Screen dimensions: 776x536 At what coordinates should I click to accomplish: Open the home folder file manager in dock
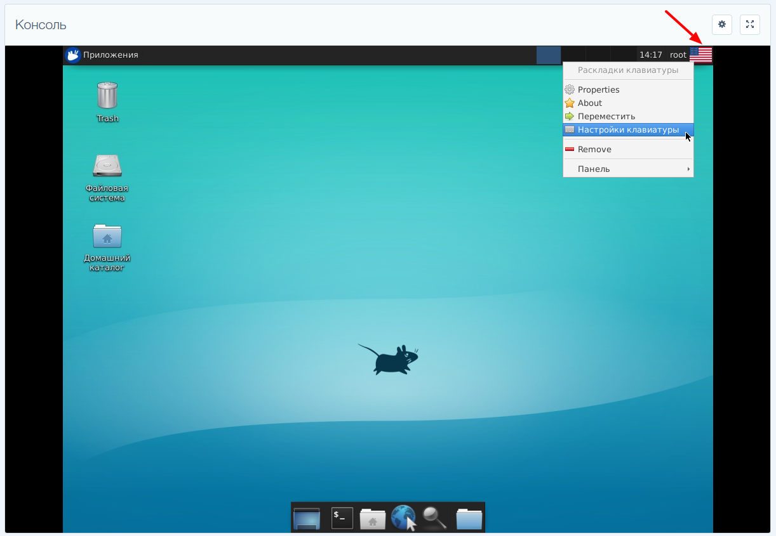[x=373, y=518]
